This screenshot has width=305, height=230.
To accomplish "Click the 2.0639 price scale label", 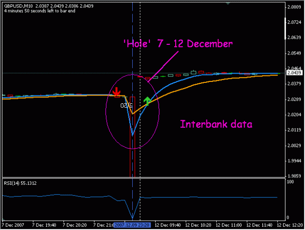I will 294,38.
